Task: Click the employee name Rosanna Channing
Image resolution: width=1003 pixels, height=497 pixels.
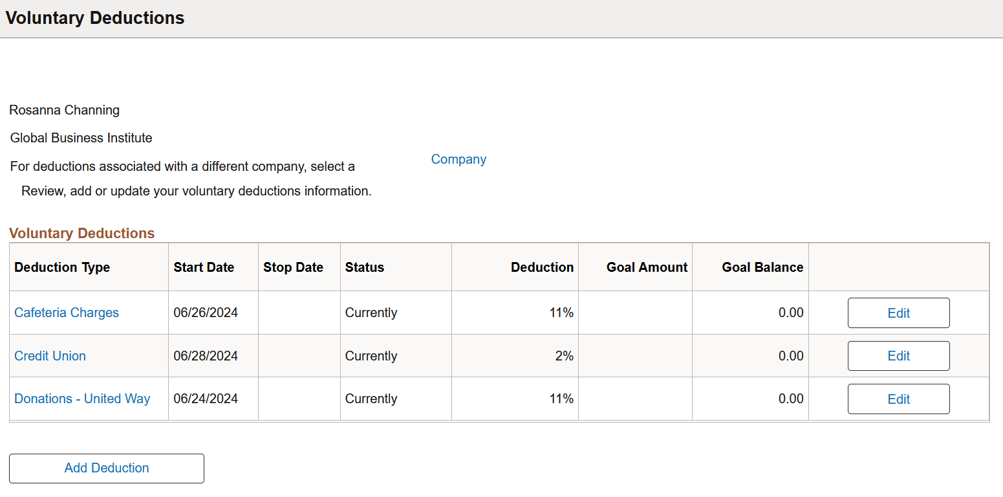Action: pyautogui.click(x=64, y=110)
